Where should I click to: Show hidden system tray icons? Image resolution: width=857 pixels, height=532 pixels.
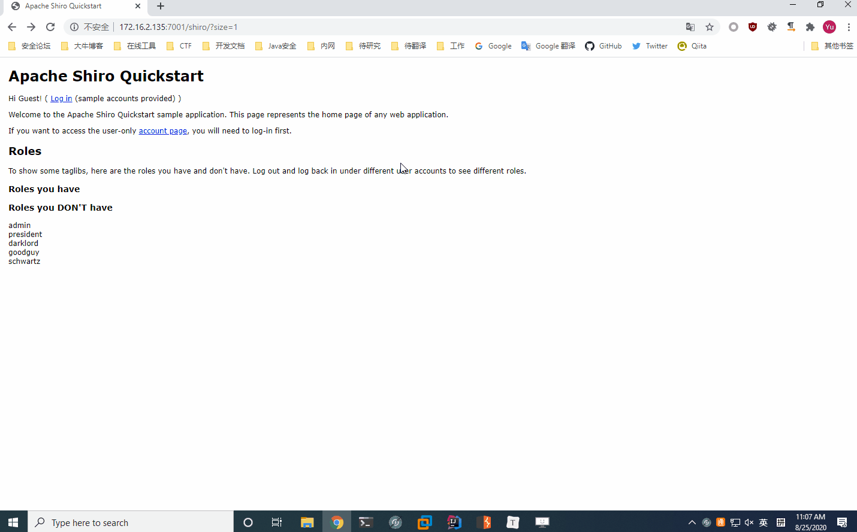692,522
